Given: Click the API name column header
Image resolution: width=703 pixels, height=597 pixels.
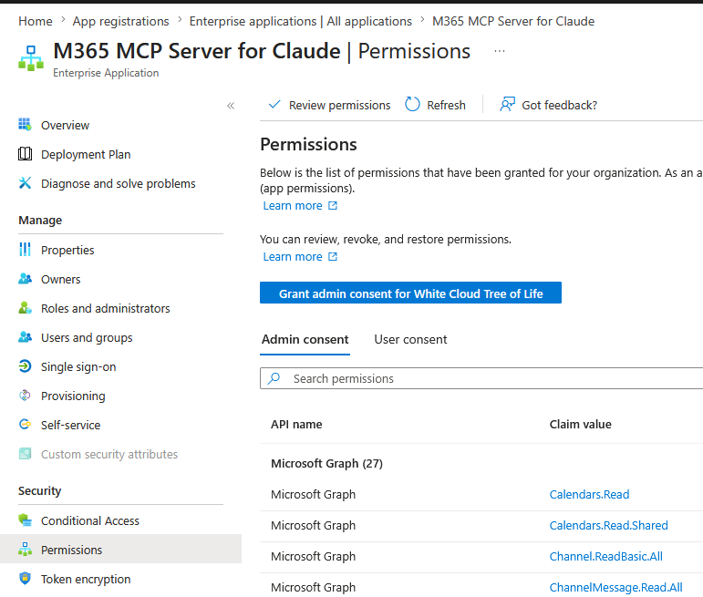Looking at the screenshot, I should click(296, 424).
